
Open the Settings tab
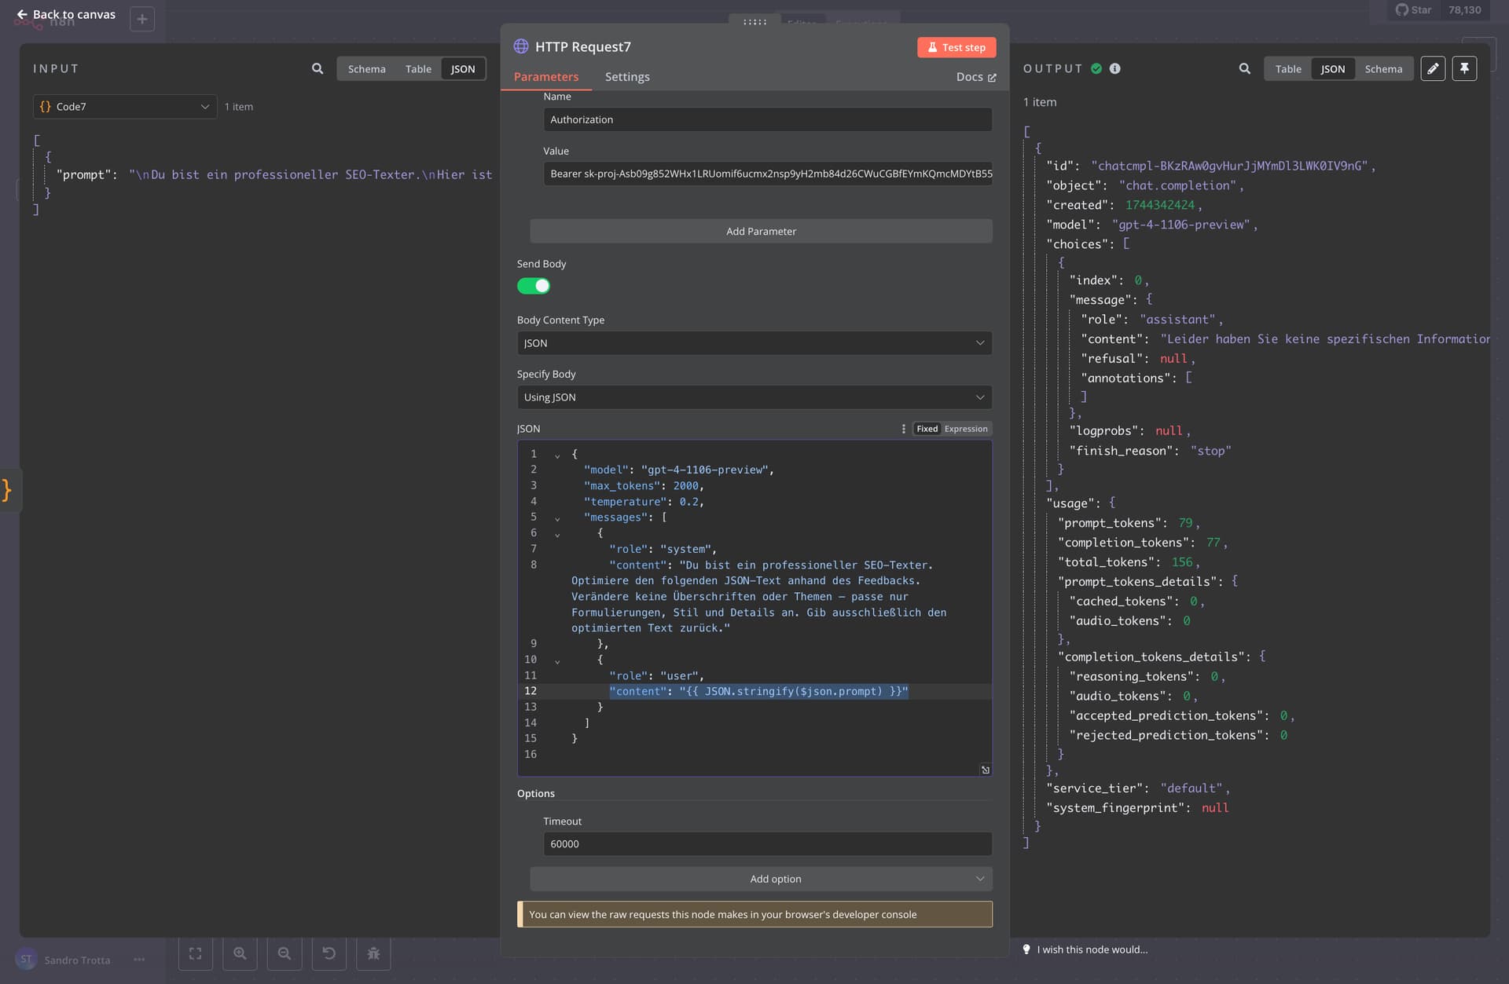click(627, 77)
